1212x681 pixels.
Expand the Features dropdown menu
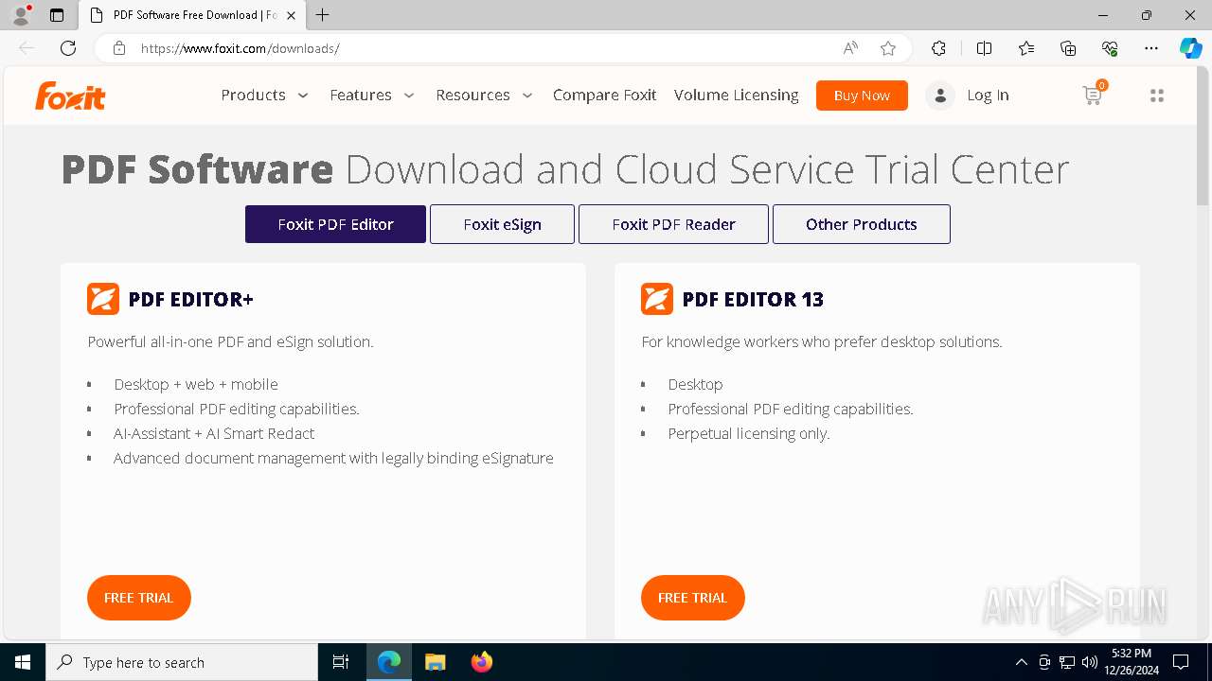372,95
